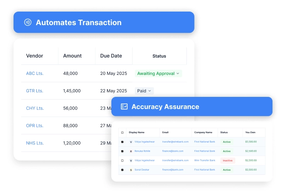286x193 pixels.
Task: Open the CHY Lts. vendor link
Action: (35, 108)
